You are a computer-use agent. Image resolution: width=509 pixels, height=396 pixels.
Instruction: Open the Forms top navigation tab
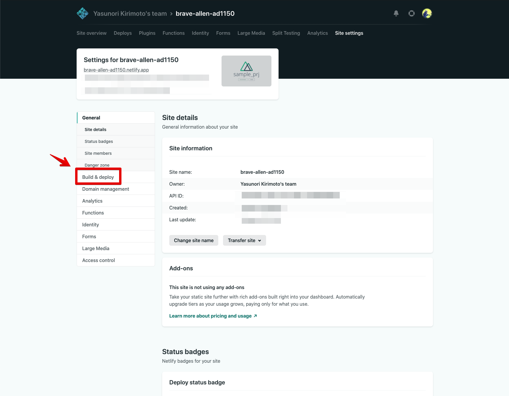223,33
